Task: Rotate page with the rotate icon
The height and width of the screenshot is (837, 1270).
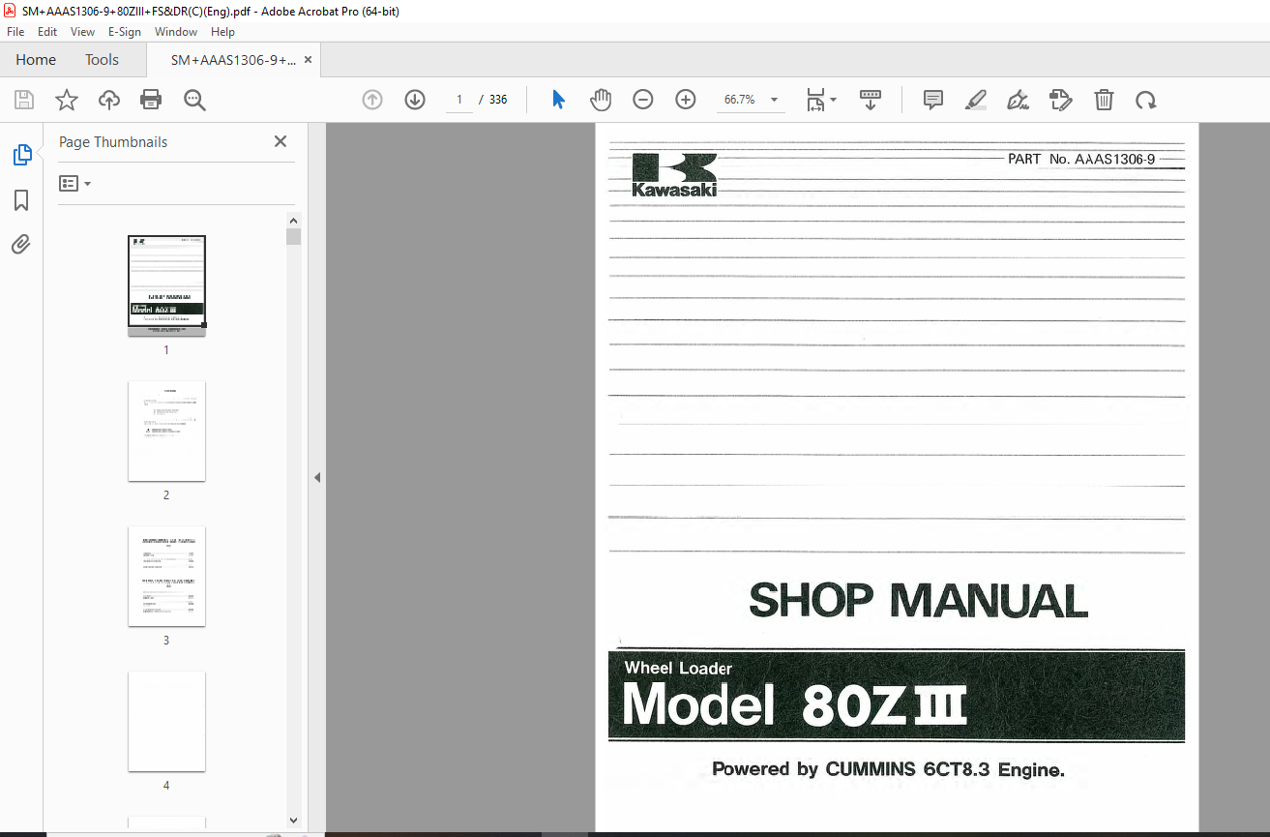Action: coord(1146,100)
